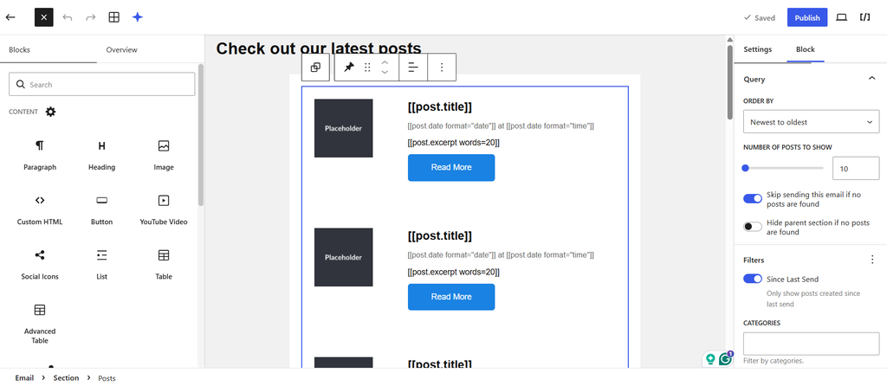Select Section in the breadcrumb
The height and width of the screenshot is (386, 887).
pos(66,377)
